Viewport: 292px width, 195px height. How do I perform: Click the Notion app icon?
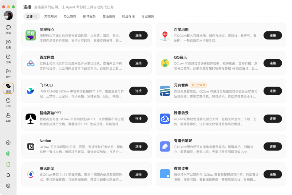(31, 146)
